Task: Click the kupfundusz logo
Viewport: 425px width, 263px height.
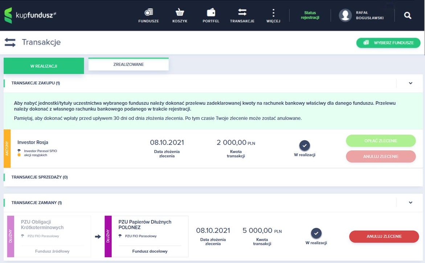Action: pyautogui.click(x=30, y=15)
